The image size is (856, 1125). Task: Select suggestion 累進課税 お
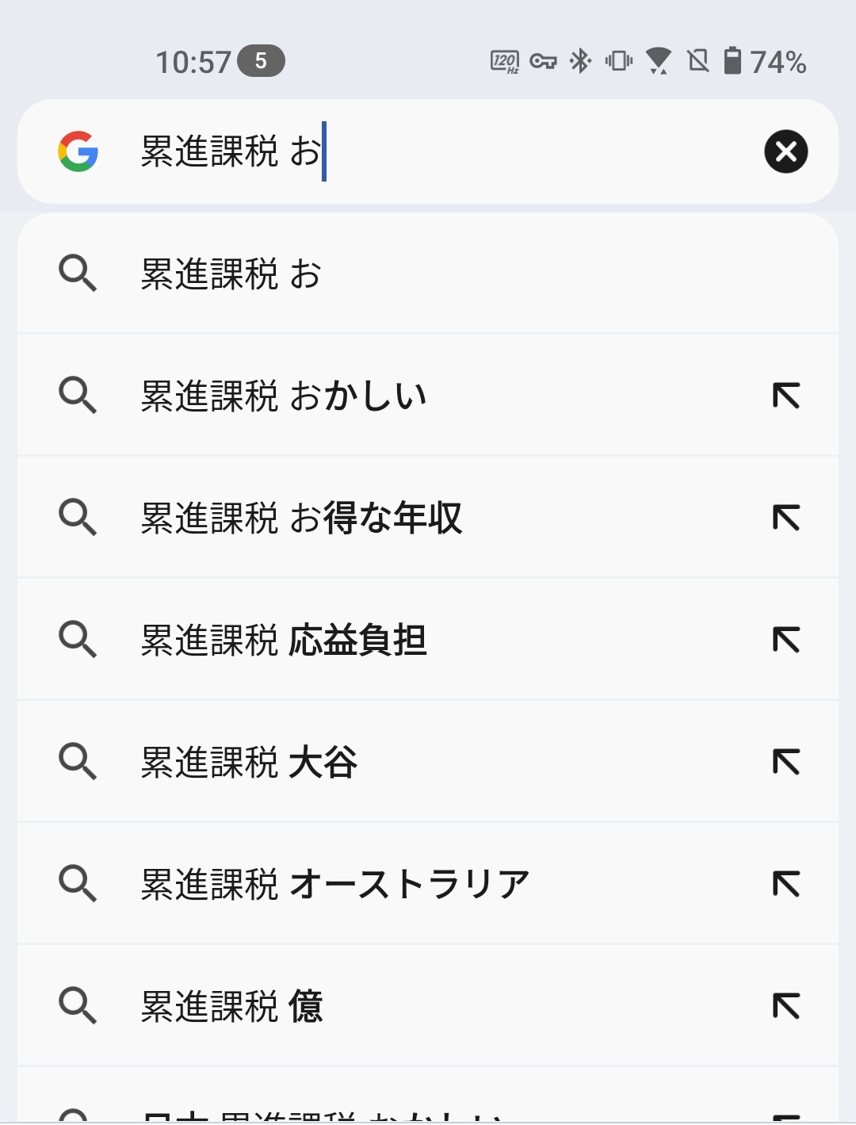(428, 274)
